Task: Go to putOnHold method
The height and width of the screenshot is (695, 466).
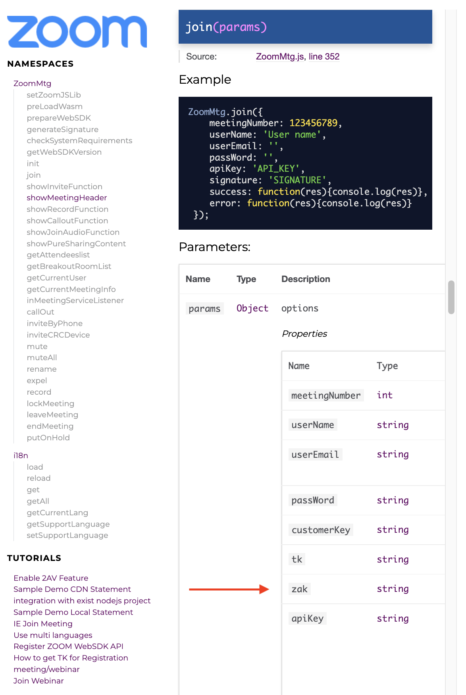Action: [x=48, y=438]
